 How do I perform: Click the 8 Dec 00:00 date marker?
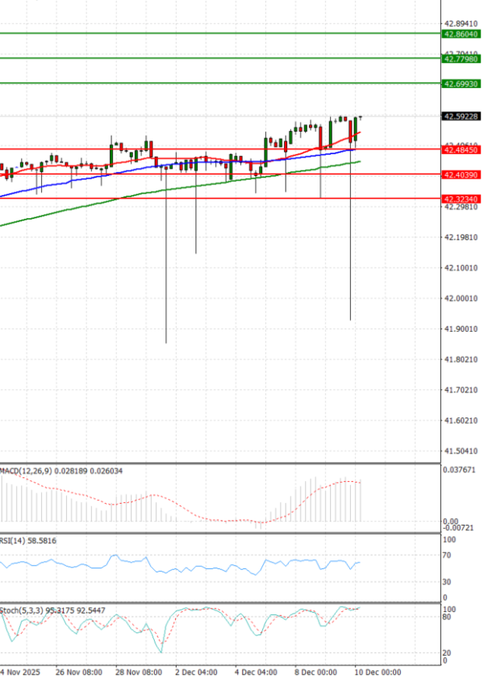pyautogui.click(x=315, y=671)
